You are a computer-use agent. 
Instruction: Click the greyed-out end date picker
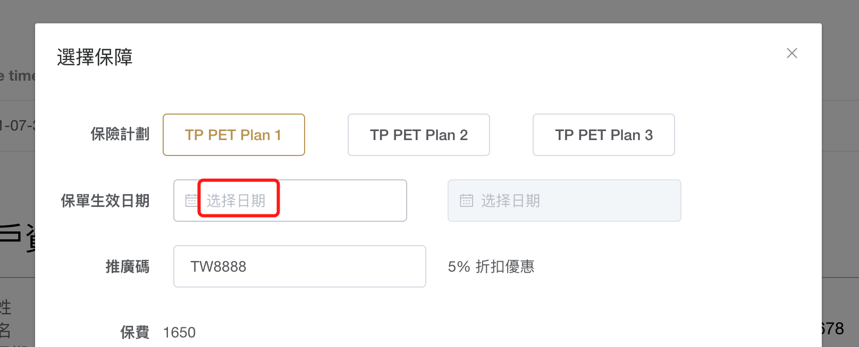(x=565, y=201)
